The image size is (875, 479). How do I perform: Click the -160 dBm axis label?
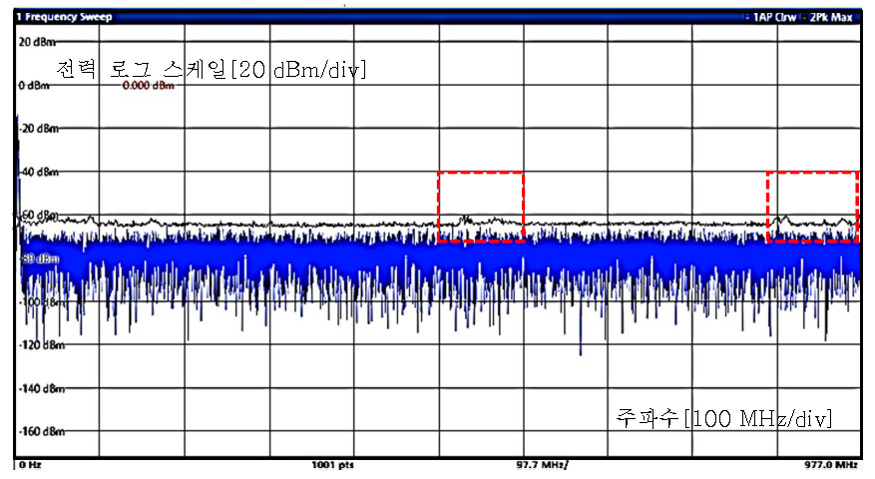coord(42,431)
